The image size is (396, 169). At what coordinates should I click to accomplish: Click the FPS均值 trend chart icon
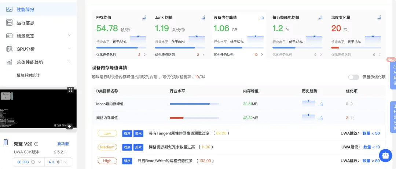(144, 18)
